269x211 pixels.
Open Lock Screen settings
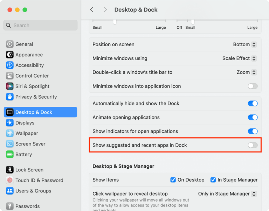tap(41, 170)
